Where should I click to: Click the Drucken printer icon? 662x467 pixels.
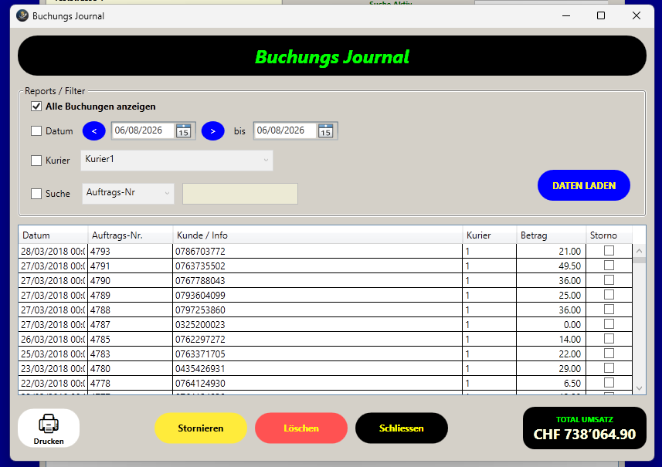pos(49,423)
